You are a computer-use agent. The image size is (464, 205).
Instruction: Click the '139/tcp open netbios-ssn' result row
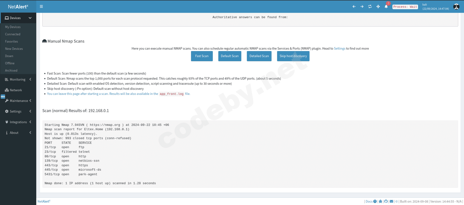(72, 161)
